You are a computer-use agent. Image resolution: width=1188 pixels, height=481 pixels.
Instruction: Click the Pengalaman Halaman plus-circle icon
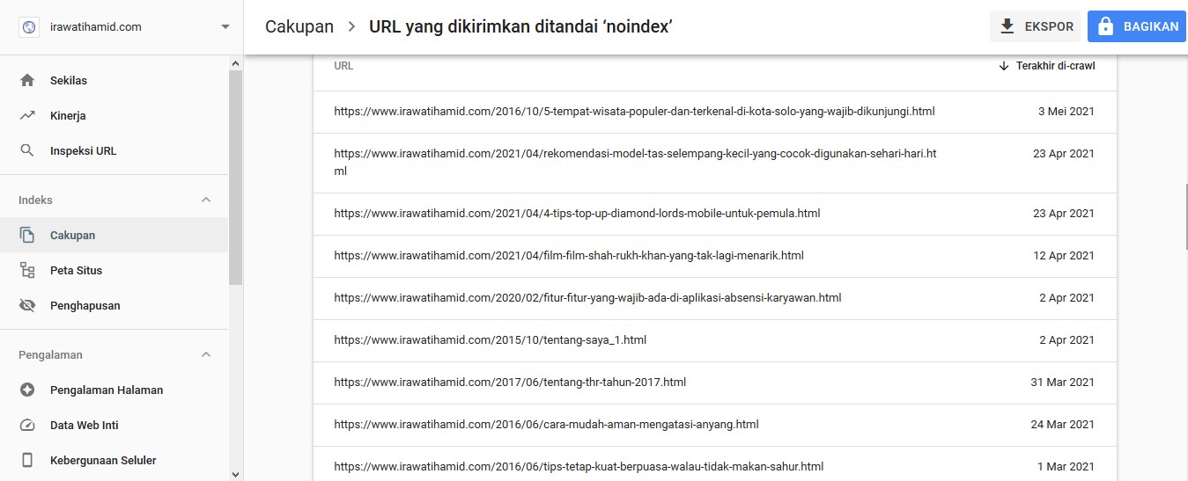[x=27, y=390]
